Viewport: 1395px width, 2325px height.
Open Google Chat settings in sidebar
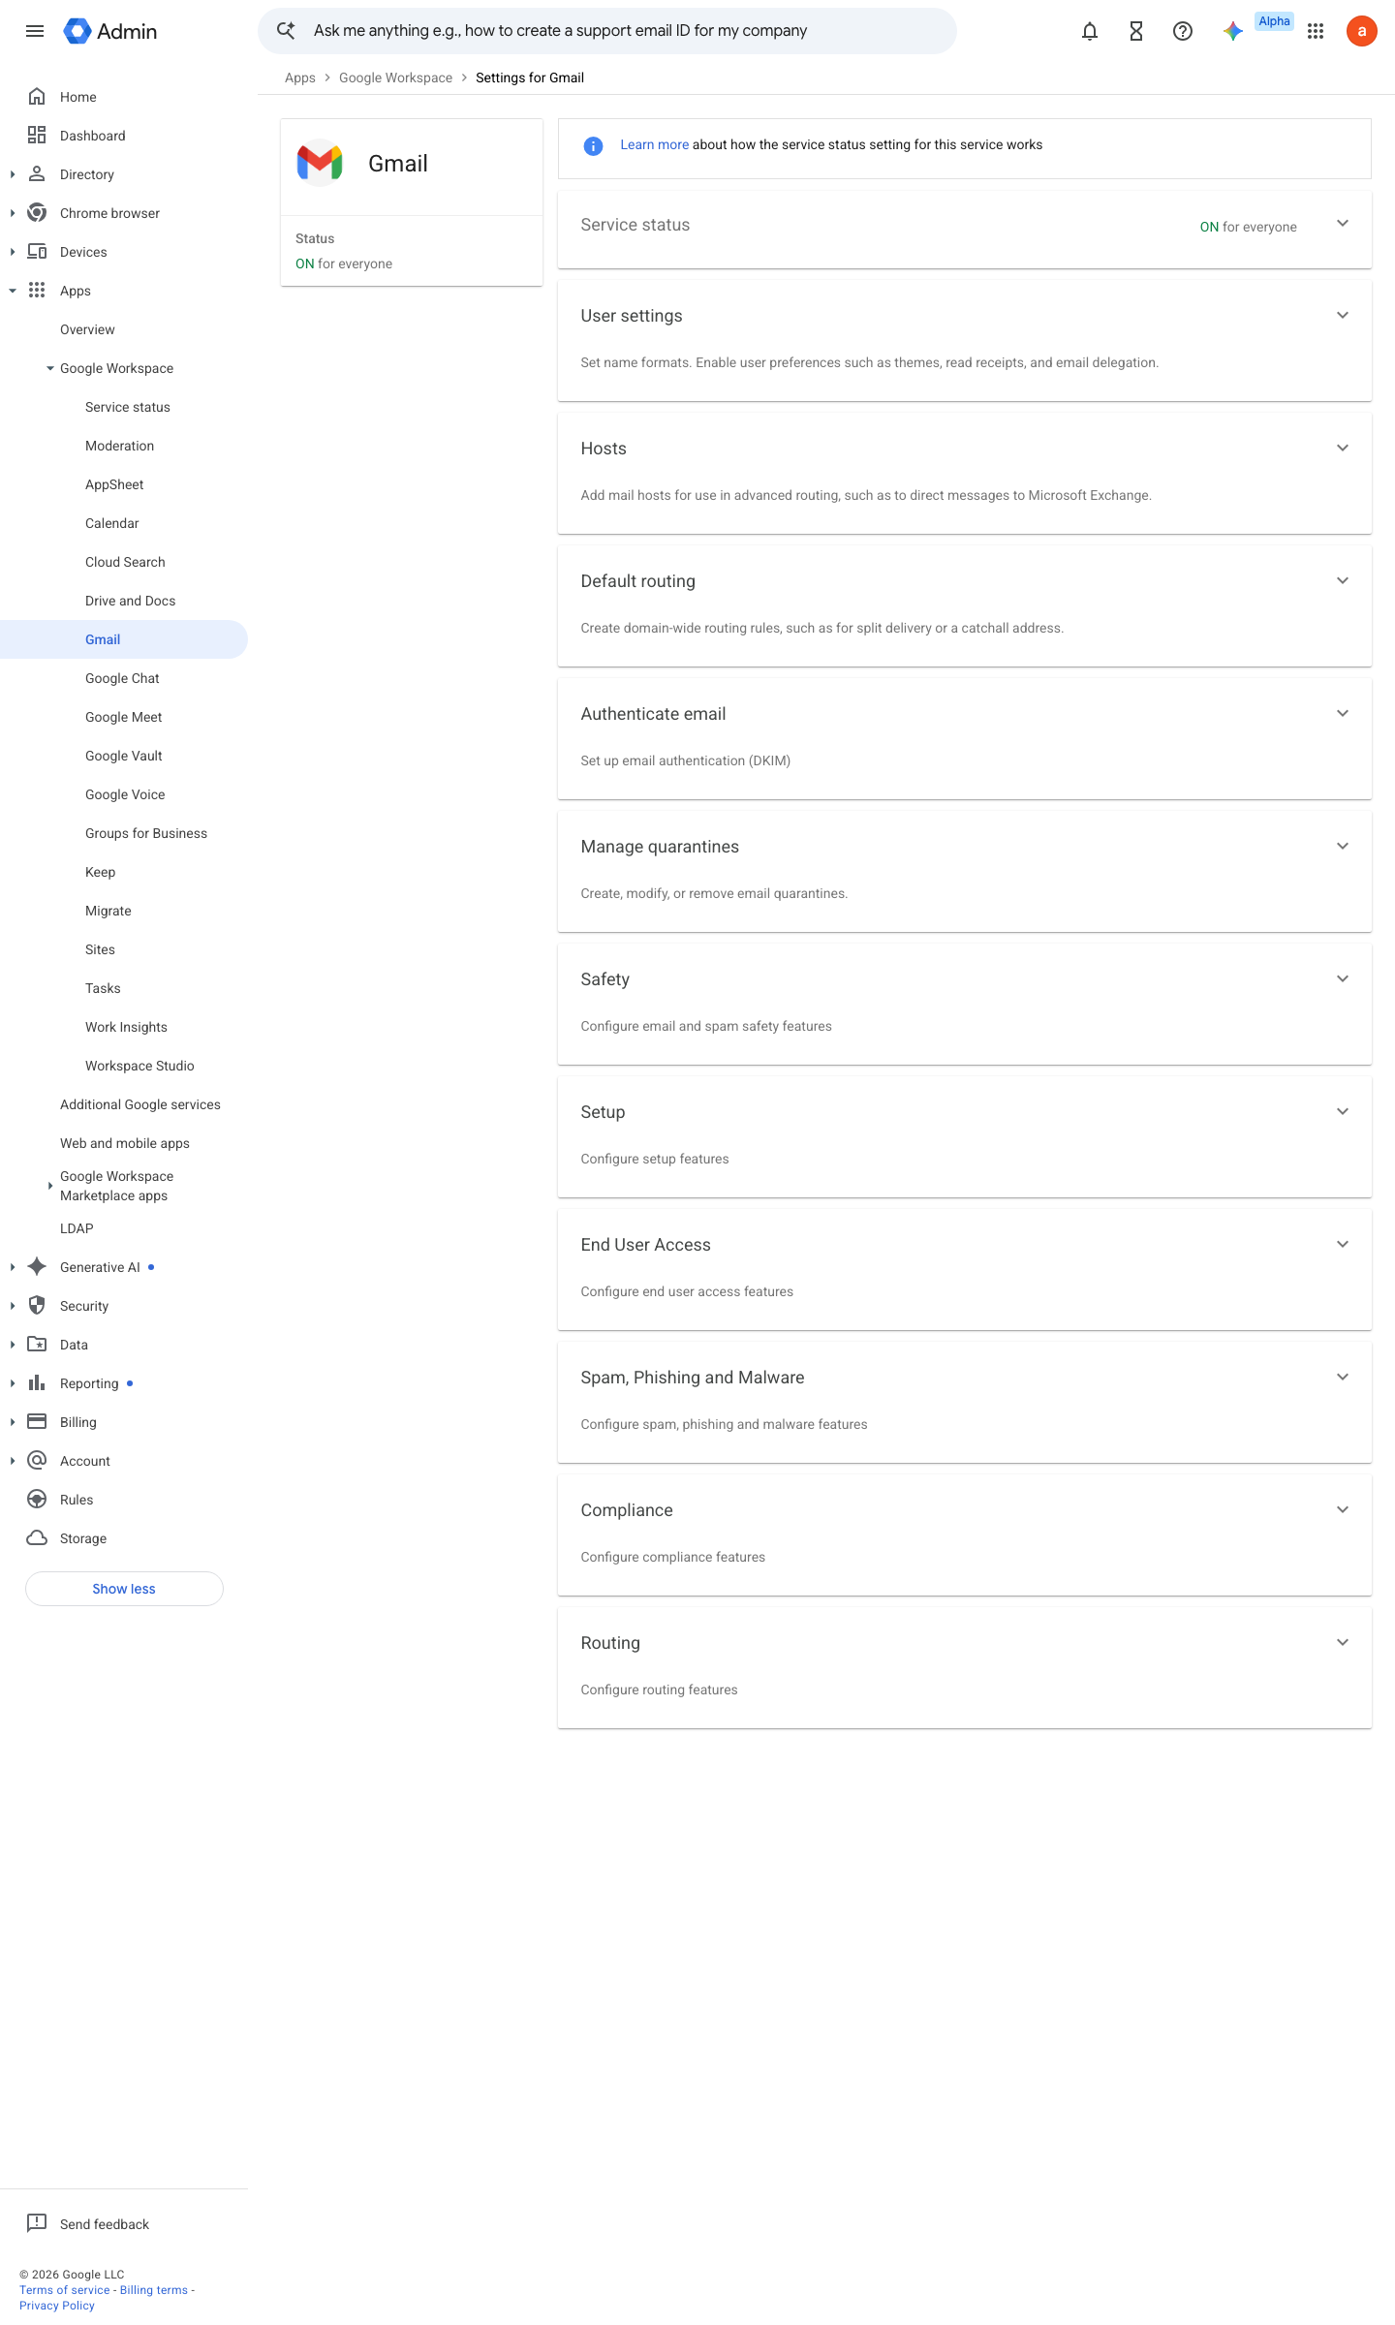click(122, 678)
